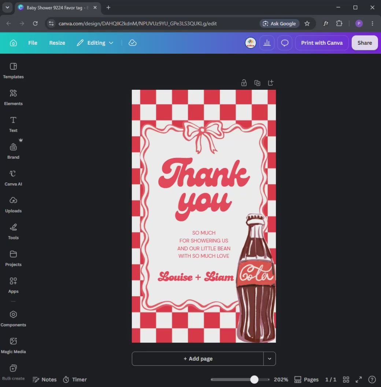Open the Uploads panel
The height and width of the screenshot is (387, 381).
pyautogui.click(x=13, y=205)
